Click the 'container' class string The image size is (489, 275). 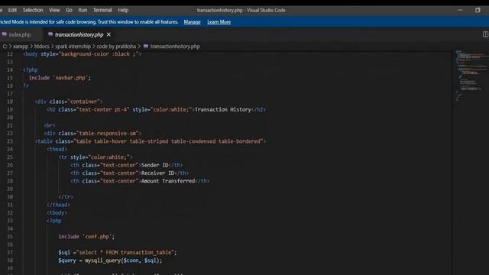tap(83, 102)
